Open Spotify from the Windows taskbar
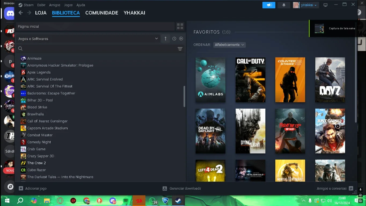This screenshot has width=366, height=206. click(x=126, y=201)
